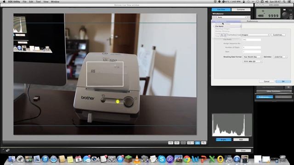Open the Tool menu
This screenshot has height=165, width=294.
pos(38,1)
